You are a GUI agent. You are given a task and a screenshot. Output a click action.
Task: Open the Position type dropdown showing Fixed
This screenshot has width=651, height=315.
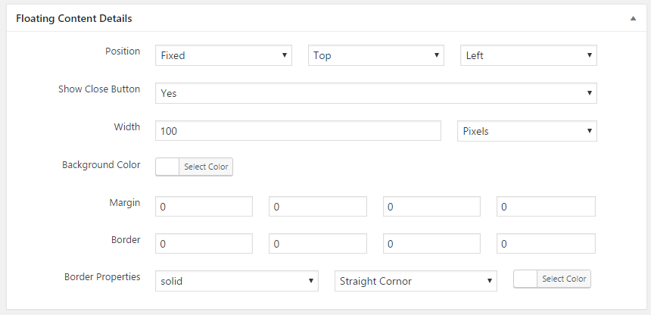coord(223,55)
